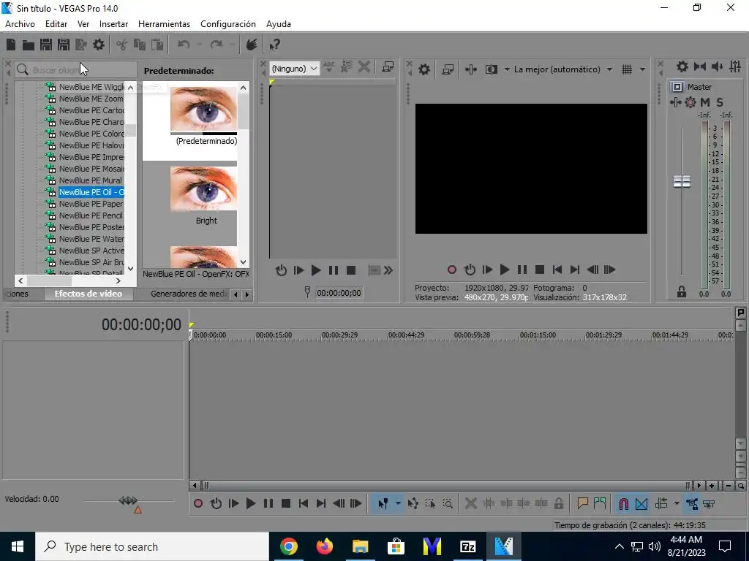
Task: Toggle Loop Playback in the timeline transport
Action: 216,504
